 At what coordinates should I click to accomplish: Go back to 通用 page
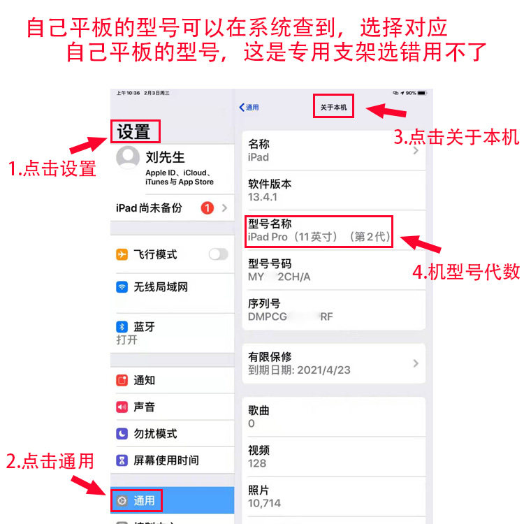point(249,108)
